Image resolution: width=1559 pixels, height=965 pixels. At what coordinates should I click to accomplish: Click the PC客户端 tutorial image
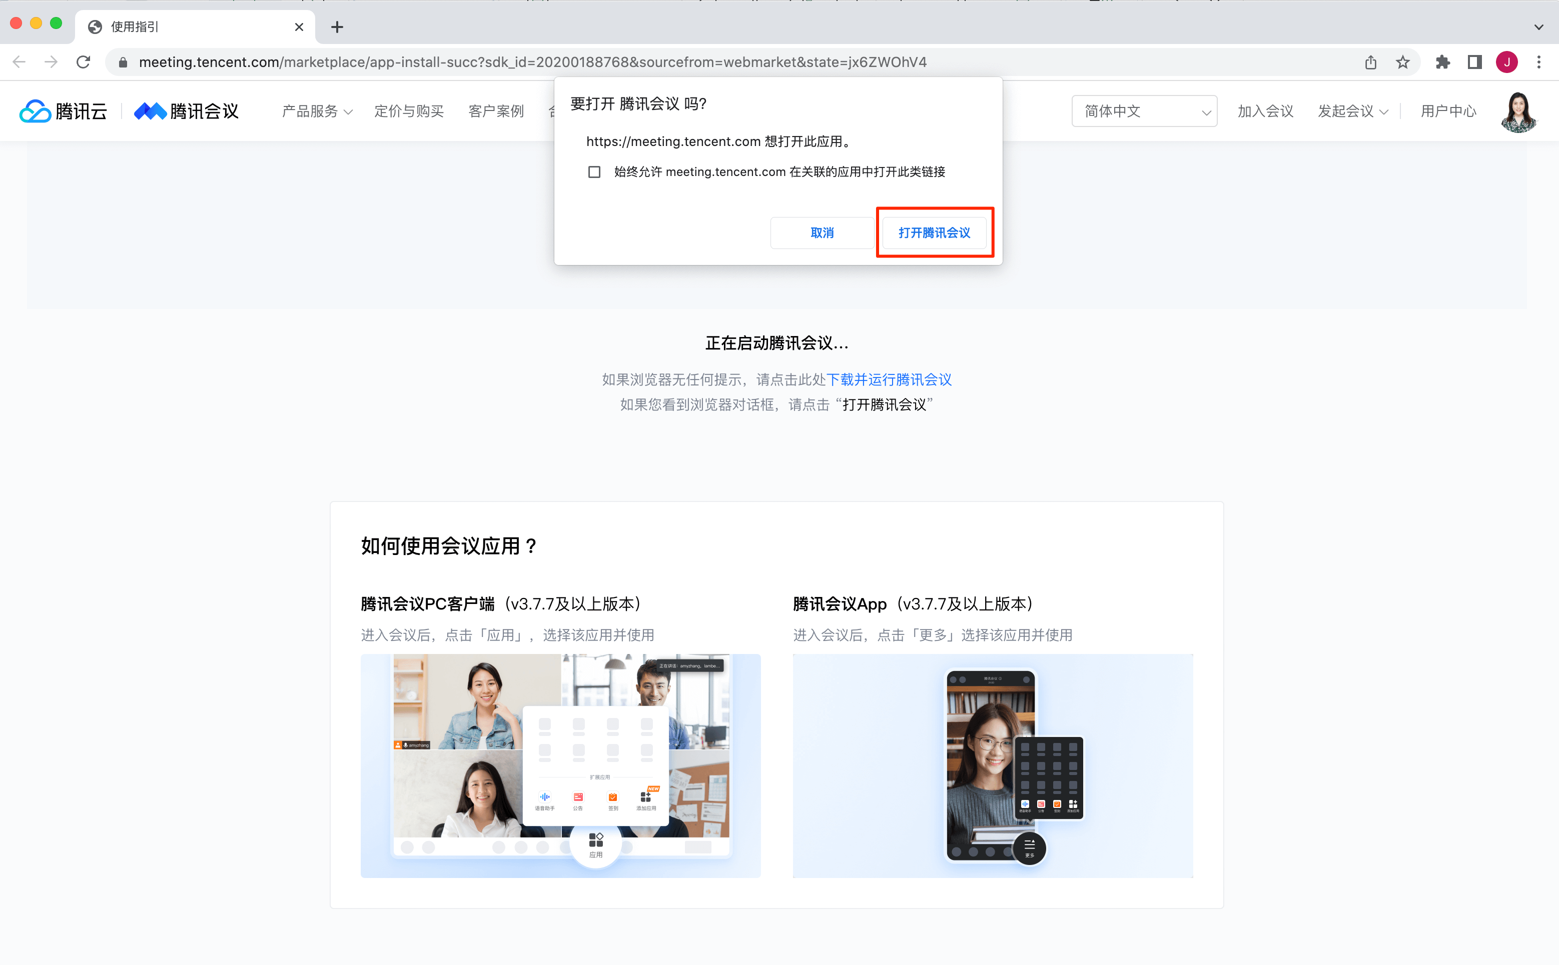[x=560, y=765]
